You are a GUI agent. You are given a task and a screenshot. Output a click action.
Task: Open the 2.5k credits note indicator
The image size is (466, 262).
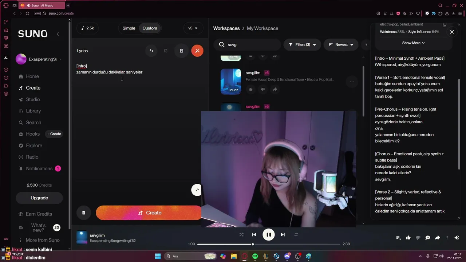pos(87,28)
